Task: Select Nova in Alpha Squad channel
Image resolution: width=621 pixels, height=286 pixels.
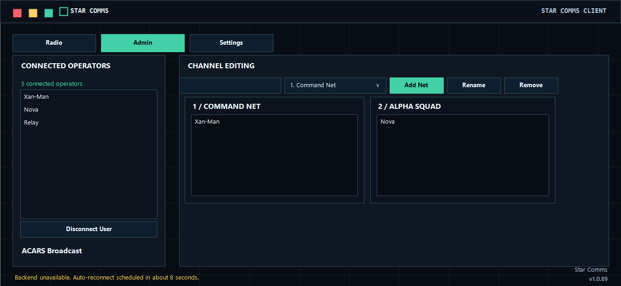Action: pos(463,122)
